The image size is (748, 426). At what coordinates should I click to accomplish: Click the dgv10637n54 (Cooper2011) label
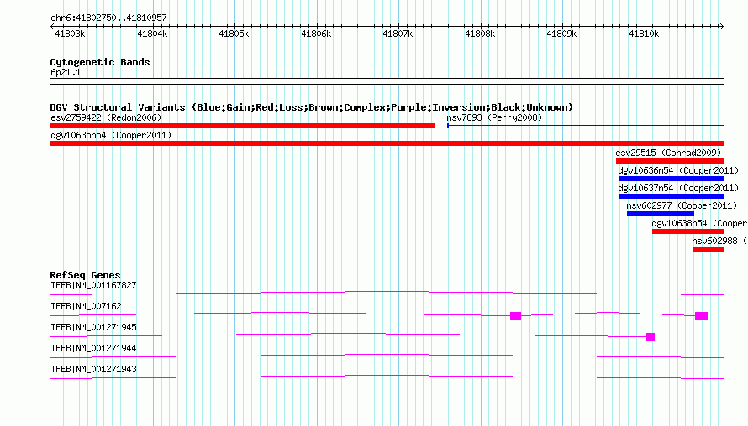[x=678, y=188]
